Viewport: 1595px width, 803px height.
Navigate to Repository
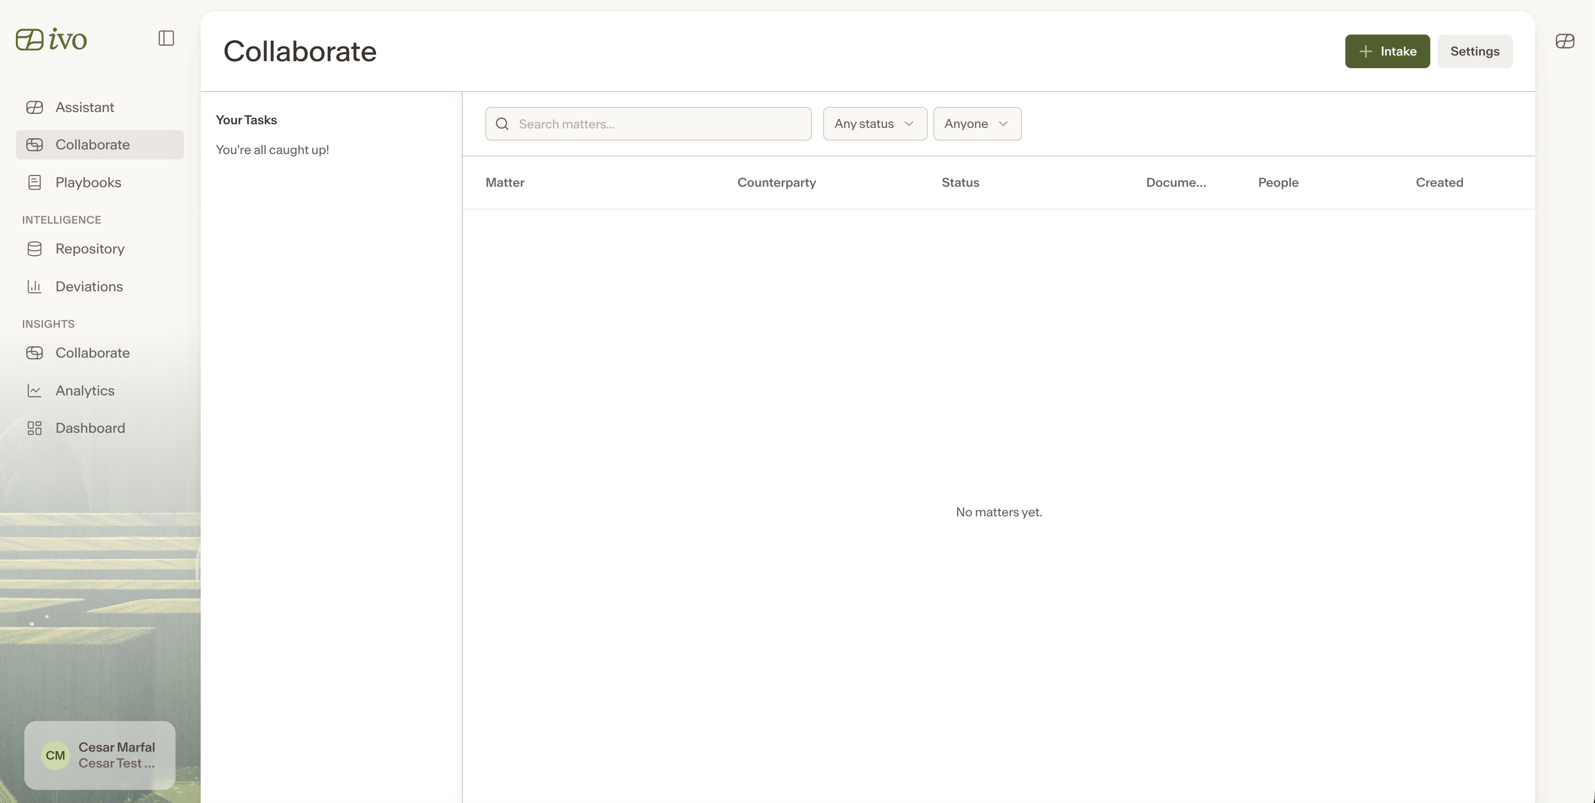(x=100, y=248)
